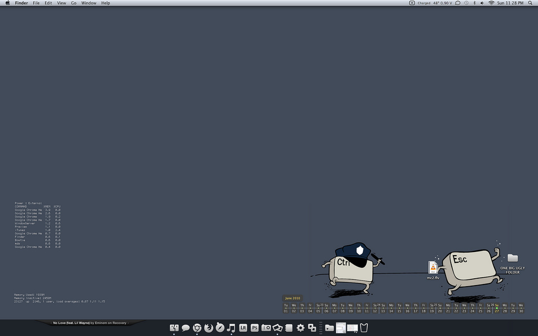Open the Trash in the dock
538x336 pixels.
[364, 328]
